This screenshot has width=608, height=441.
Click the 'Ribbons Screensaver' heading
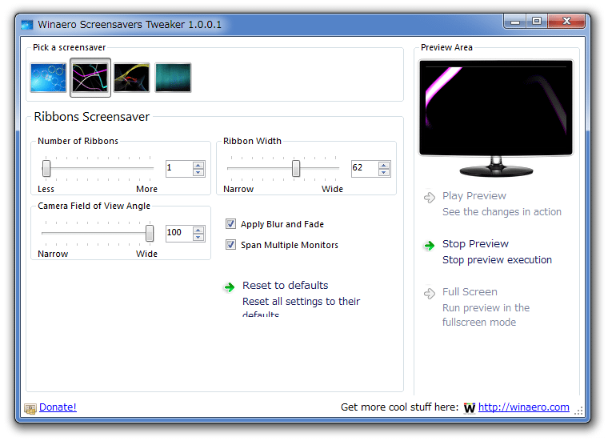(91, 116)
